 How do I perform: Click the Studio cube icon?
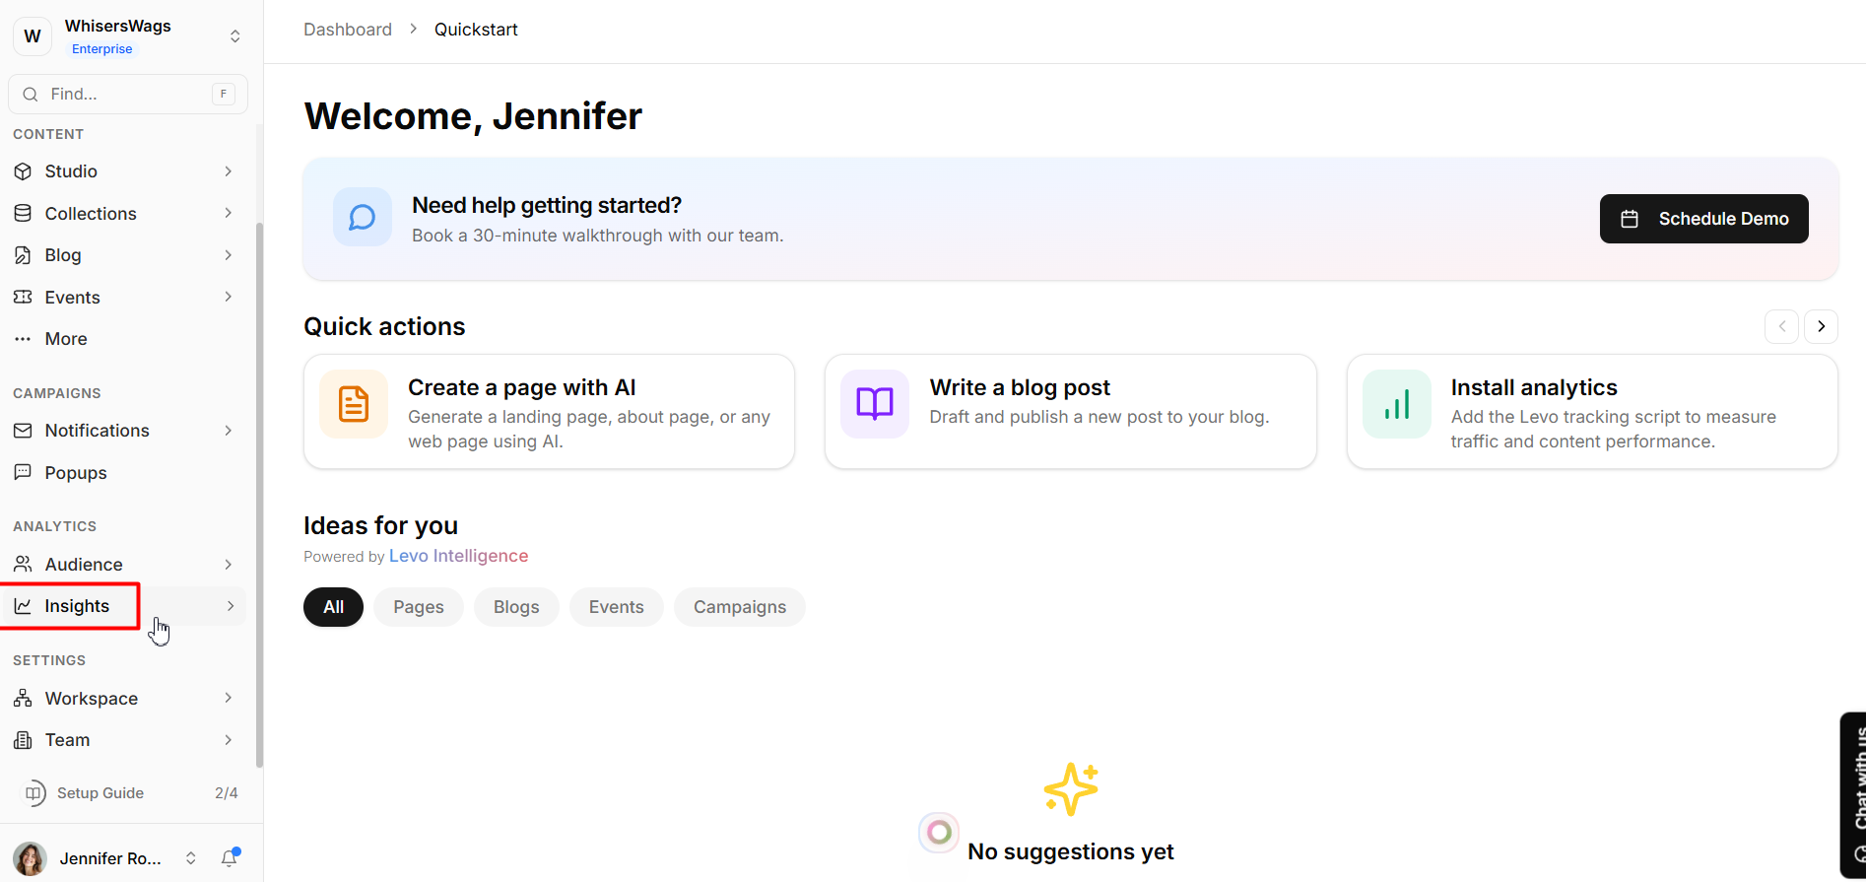(x=24, y=171)
